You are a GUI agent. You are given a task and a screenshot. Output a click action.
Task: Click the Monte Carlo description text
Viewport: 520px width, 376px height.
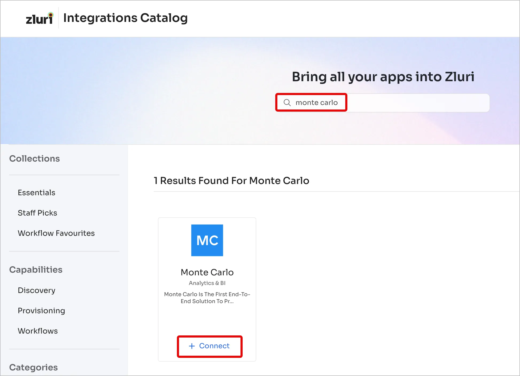(207, 297)
